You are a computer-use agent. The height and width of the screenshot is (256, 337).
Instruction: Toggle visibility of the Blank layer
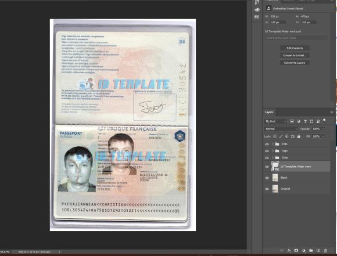click(x=267, y=178)
